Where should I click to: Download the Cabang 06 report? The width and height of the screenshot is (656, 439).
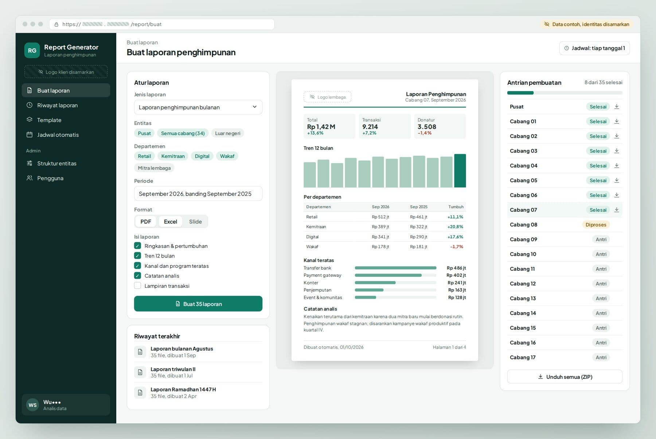pos(617,195)
